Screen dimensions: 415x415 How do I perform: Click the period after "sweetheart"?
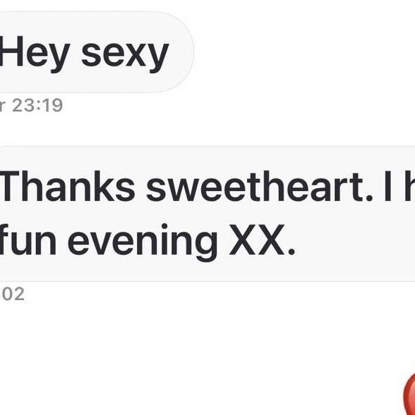369,198
